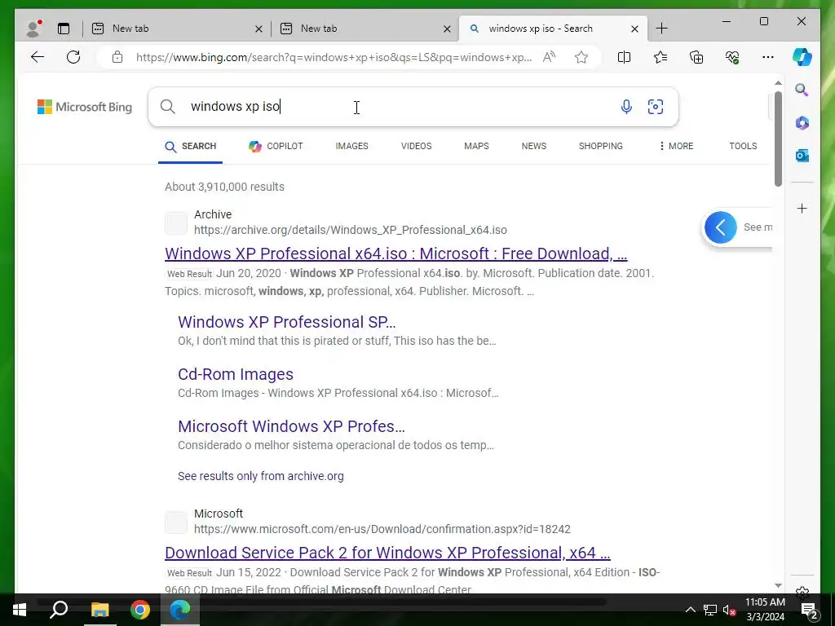Show Videos results

(416, 146)
